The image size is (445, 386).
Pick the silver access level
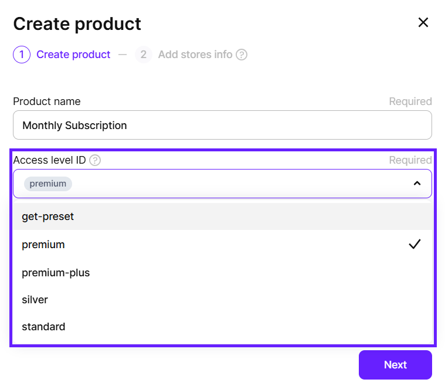tap(35, 300)
